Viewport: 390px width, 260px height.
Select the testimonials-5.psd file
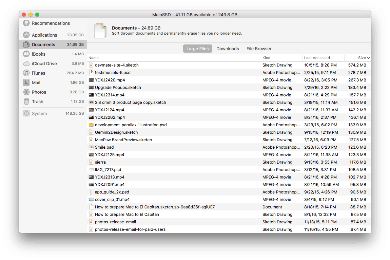tap(113, 72)
